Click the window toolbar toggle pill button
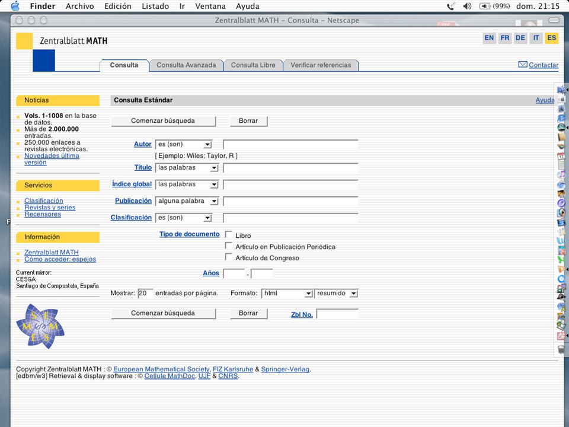 (x=554, y=20)
